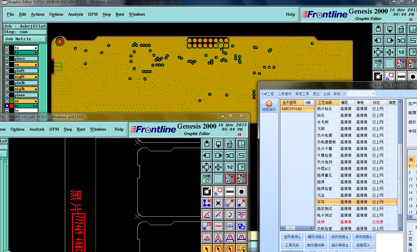Viewport: 417px width, 252px height.
Task: Click the XY coordinate window icon in front editor
Action: [242, 144]
